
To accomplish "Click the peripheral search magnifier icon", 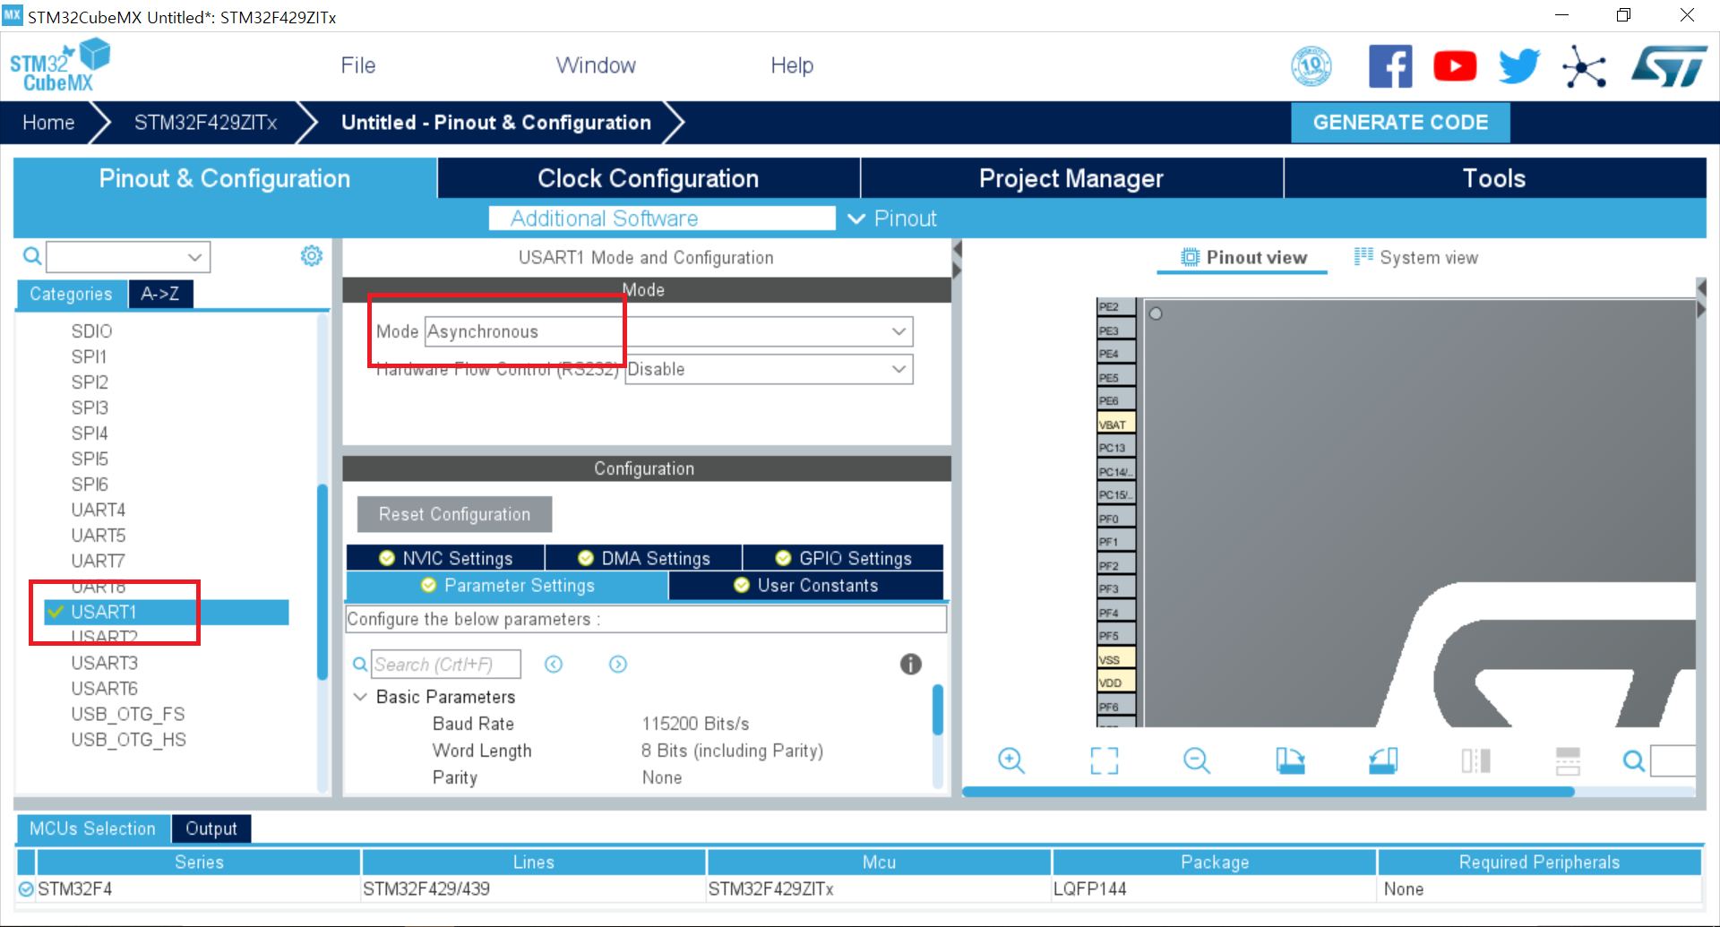I will pyautogui.click(x=32, y=257).
